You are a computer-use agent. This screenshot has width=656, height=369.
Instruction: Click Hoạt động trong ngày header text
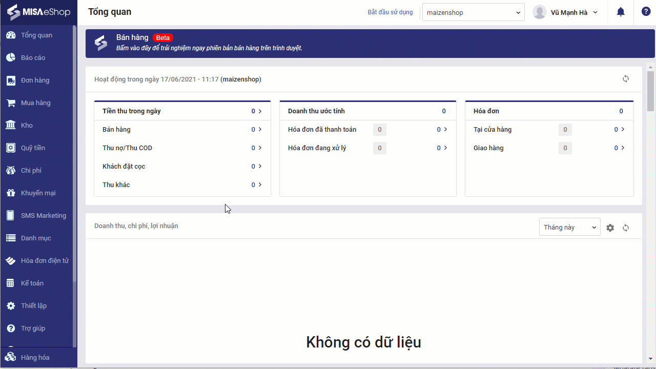(x=178, y=79)
